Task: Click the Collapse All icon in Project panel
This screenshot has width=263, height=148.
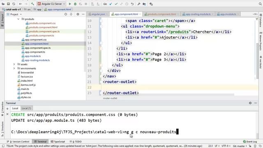Action: (71, 14)
